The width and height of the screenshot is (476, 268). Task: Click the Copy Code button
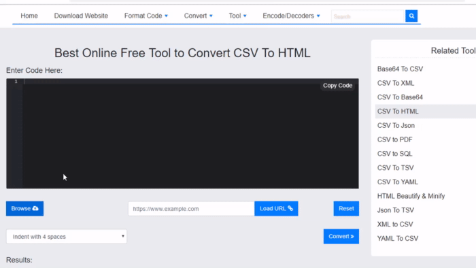(x=337, y=86)
